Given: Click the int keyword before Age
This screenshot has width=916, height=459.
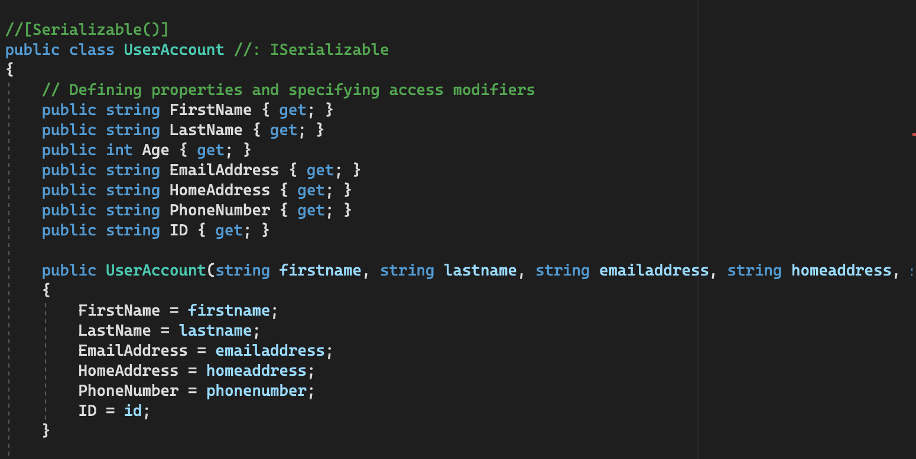Looking at the screenshot, I should pyautogui.click(x=119, y=150).
